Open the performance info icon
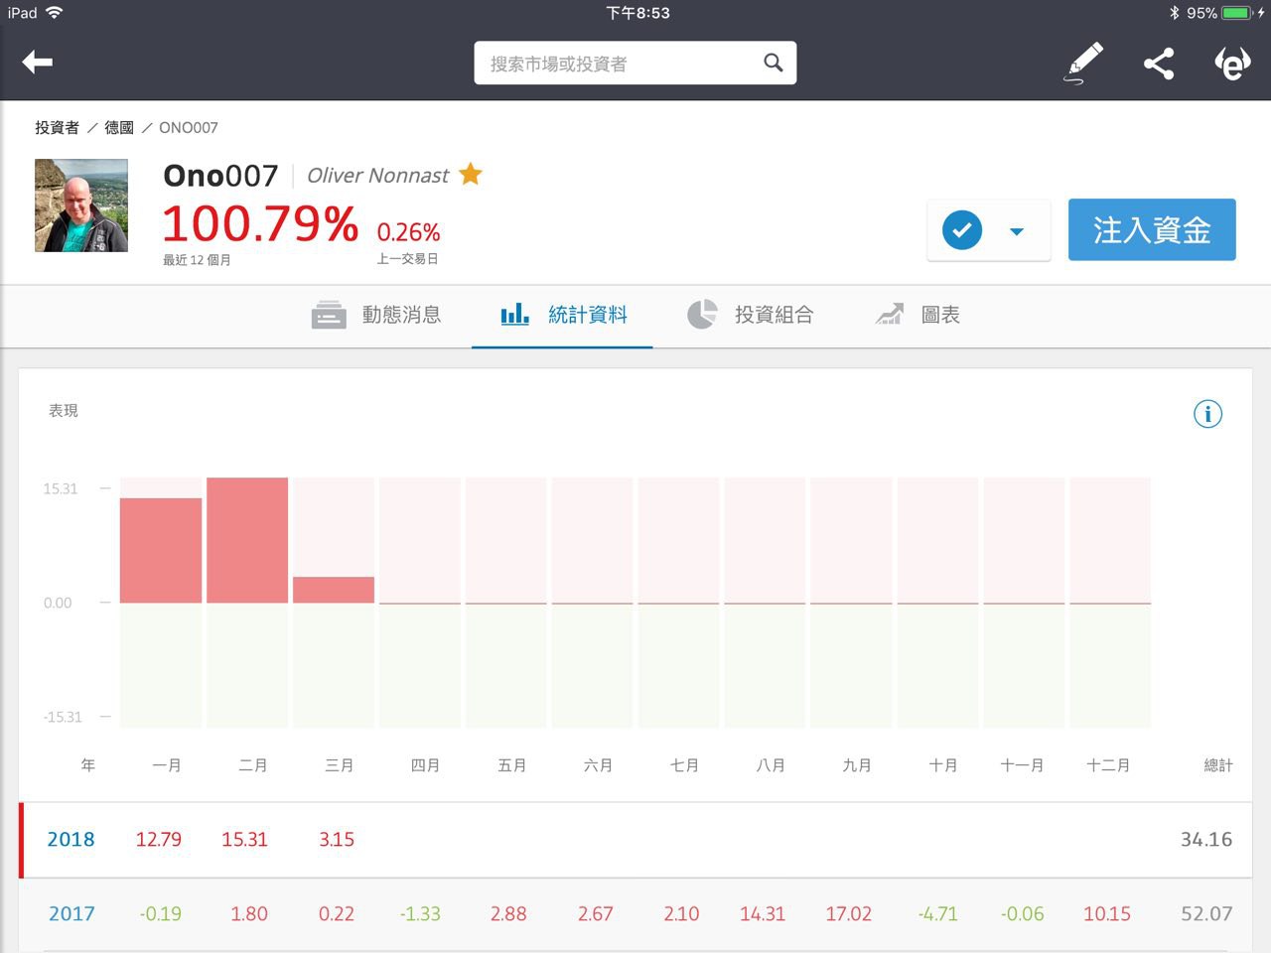 (1207, 414)
